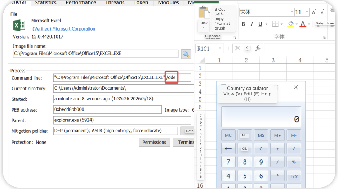Screen dimensions: 338x189
Task: Click the C clear key on calculator
Action: click(261, 149)
